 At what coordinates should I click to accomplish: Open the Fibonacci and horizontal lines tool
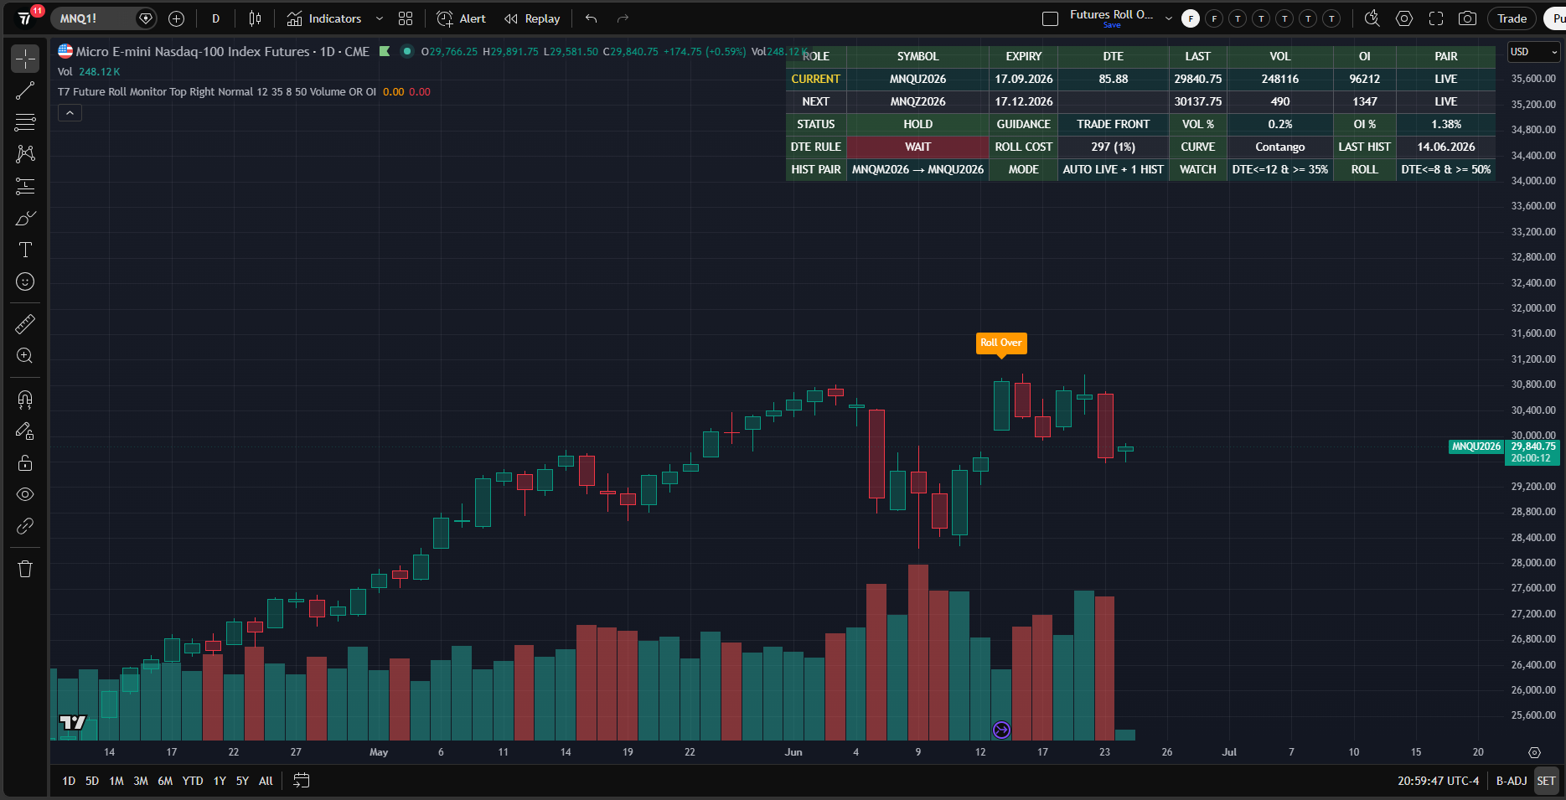click(25, 122)
